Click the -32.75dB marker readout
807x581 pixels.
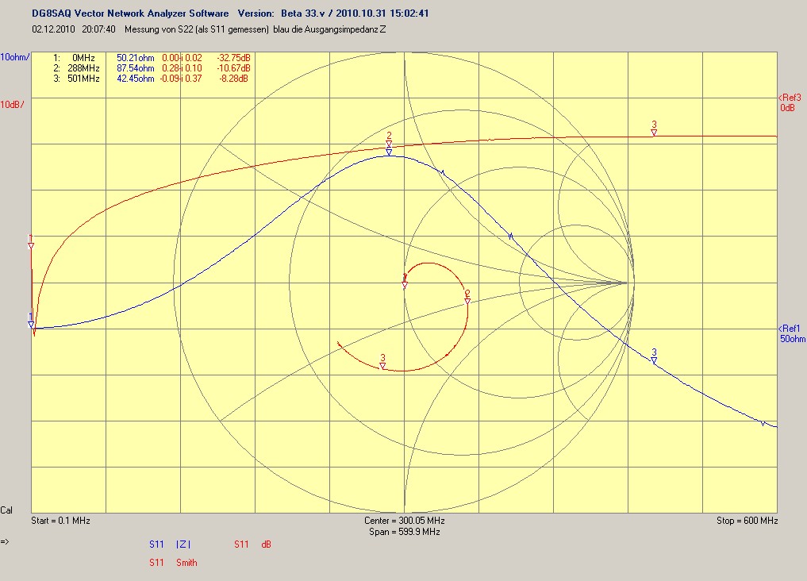233,58
